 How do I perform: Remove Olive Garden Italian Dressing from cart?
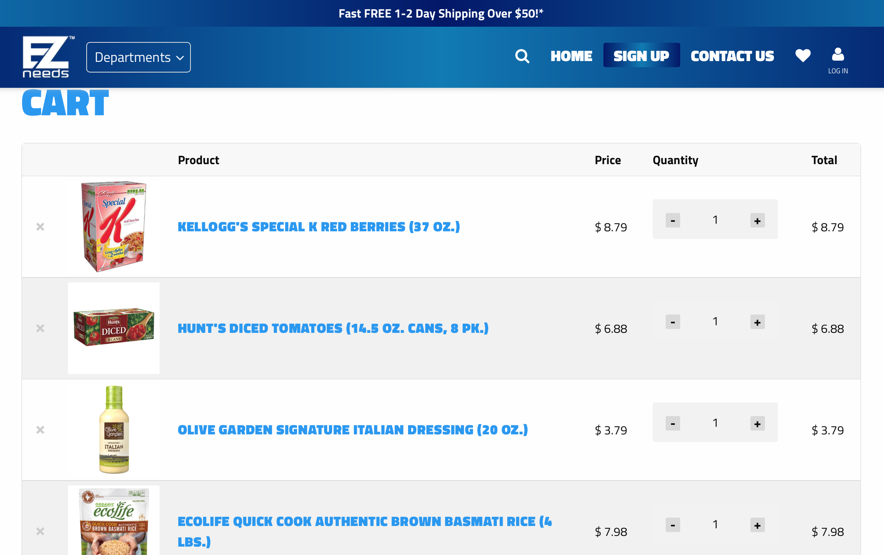pos(40,430)
